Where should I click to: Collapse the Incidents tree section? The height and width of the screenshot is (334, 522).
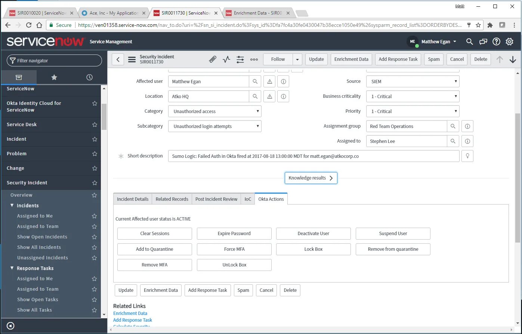coord(12,206)
